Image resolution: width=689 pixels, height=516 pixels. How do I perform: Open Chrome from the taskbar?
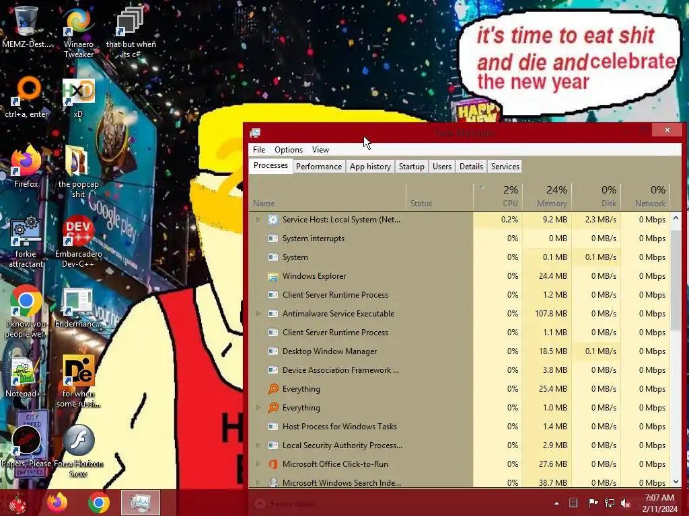pyautogui.click(x=99, y=503)
